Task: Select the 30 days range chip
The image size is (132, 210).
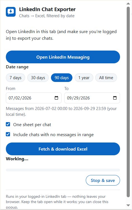Action: point(38,78)
